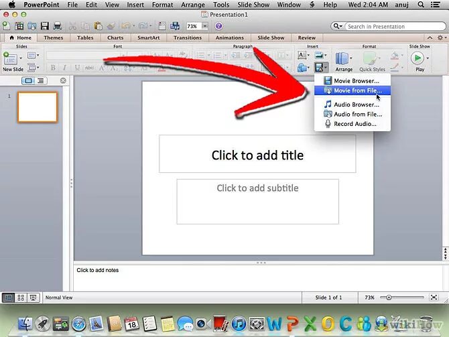449x337 pixels.
Task: Click the Open file toolbar icon
Action: tap(31, 26)
